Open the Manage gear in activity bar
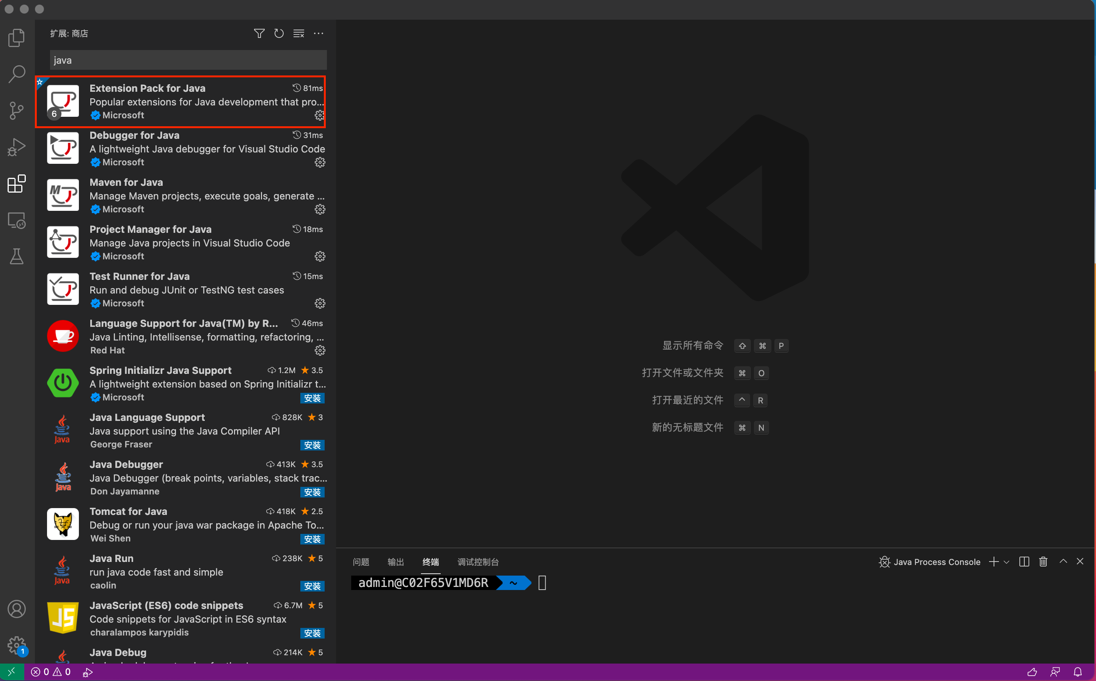 (17, 645)
